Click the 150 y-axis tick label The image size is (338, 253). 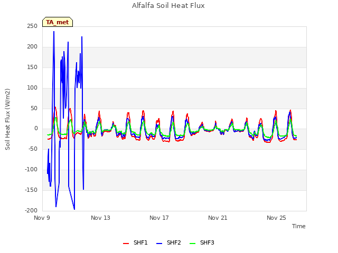(x=32, y=67)
